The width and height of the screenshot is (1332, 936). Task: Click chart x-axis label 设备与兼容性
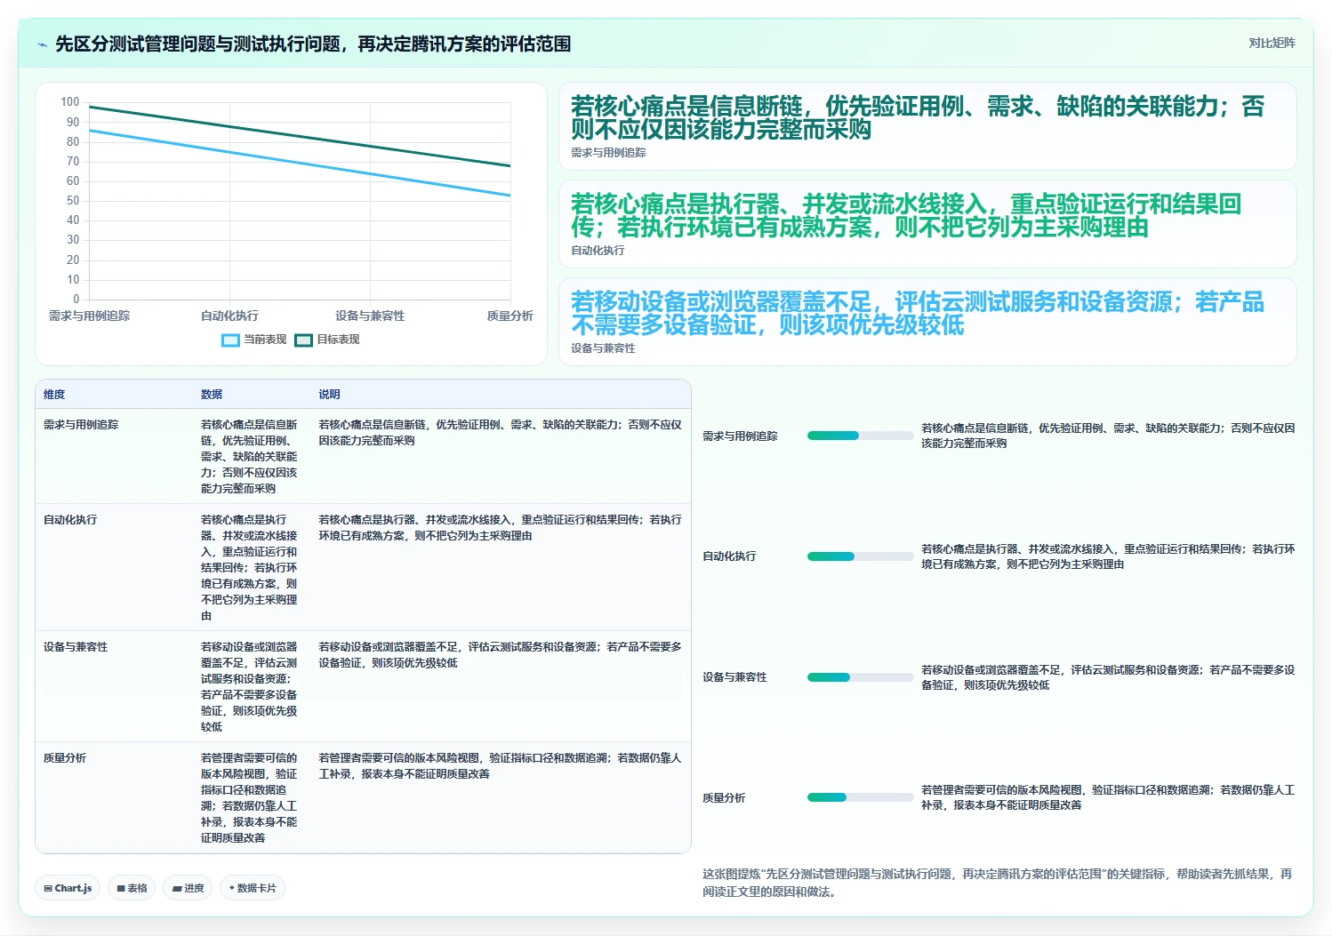pos(370,316)
